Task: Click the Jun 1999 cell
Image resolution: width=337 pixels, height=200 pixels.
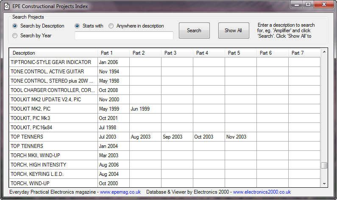Action: [x=145, y=109]
